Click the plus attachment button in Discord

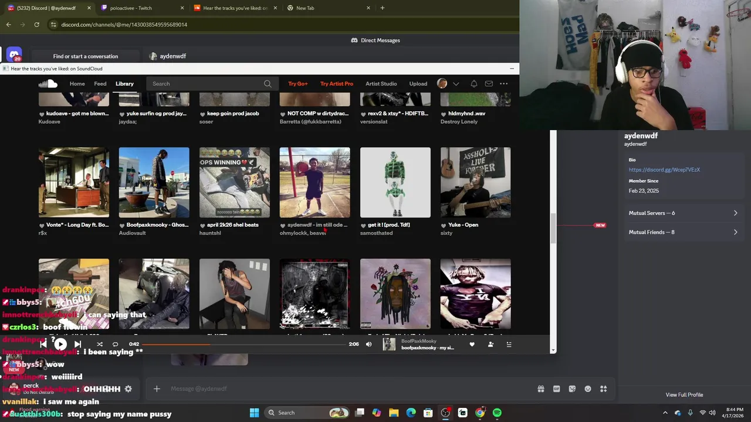point(157,389)
